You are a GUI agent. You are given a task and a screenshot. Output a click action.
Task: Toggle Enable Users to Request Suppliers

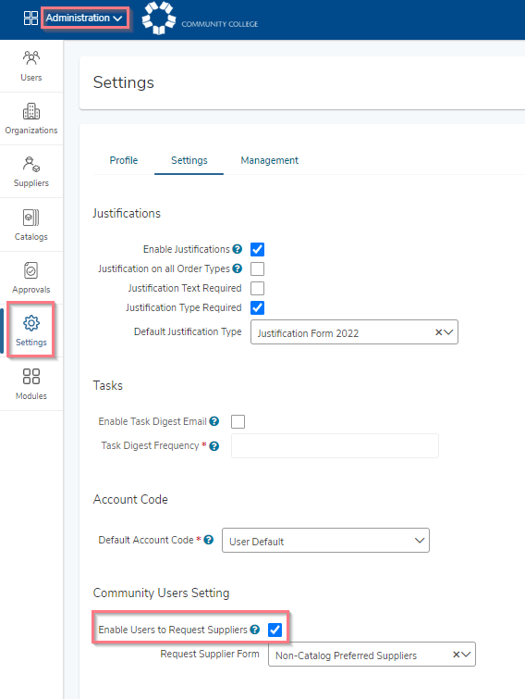pyautogui.click(x=275, y=630)
